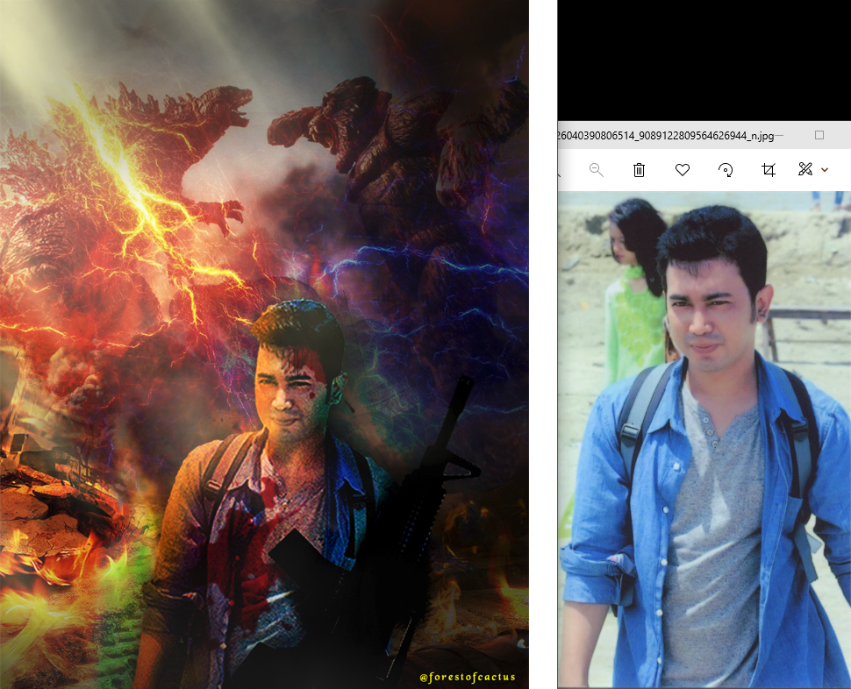Open the crop tool
Screen dimensions: 851x689
(x=769, y=170)
